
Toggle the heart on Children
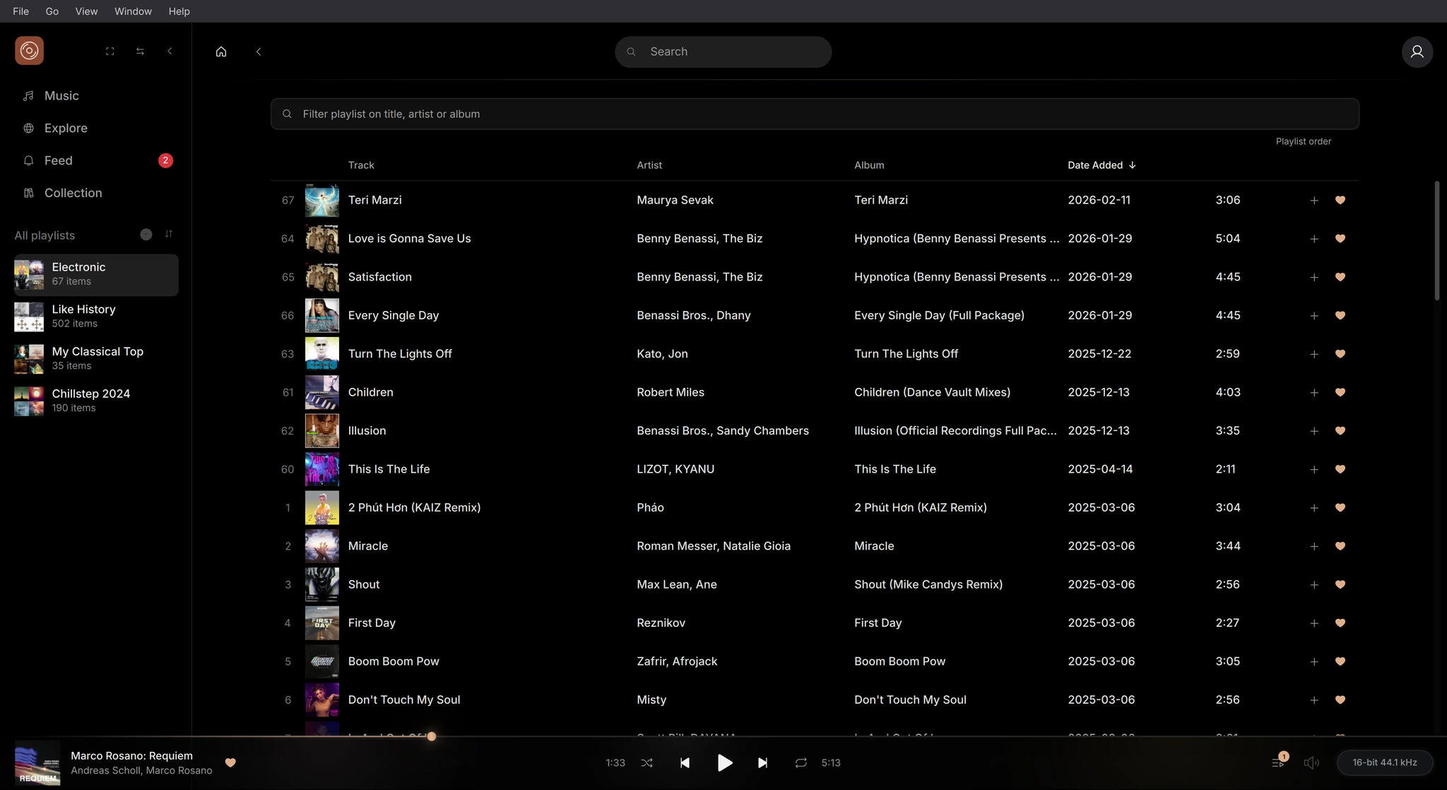1340,392
